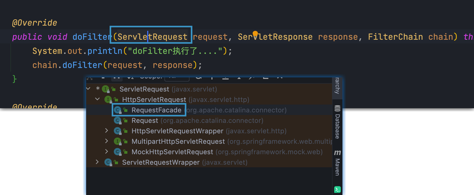Viewport: 474px width, 195px height.
Task: Click the Maven 'm' icon in sidebar
Action: [x=337, y=152]
